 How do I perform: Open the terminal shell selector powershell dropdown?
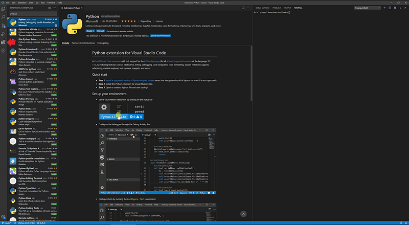[x=367, y=8]
